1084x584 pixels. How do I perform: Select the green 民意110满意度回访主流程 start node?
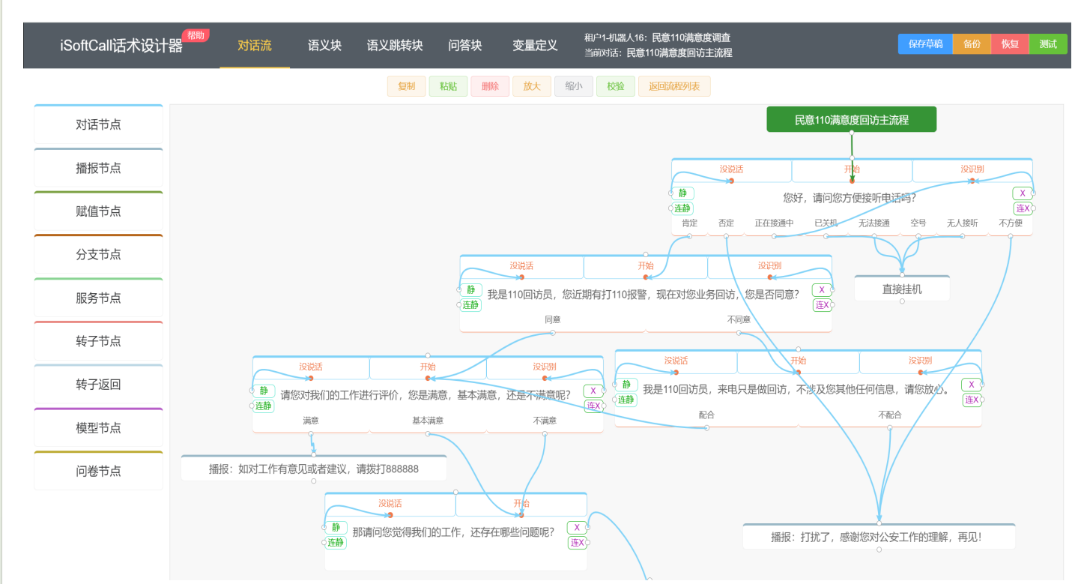(852, 119)
